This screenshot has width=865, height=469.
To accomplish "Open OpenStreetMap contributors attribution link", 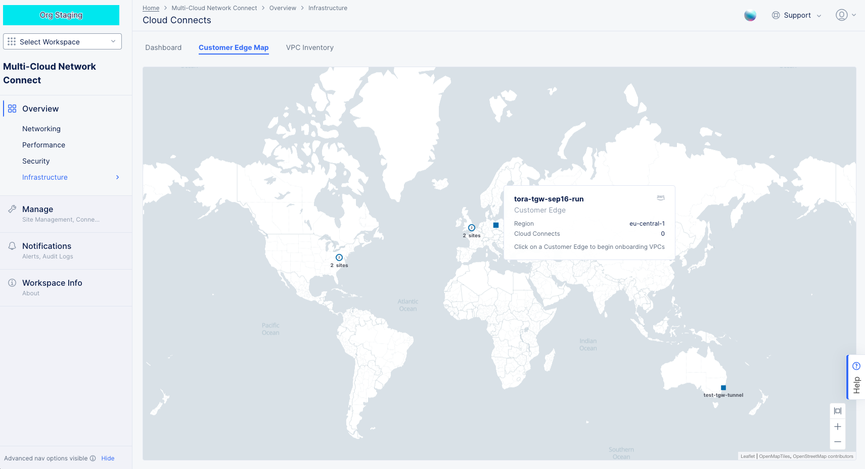I will click(823, 456).
